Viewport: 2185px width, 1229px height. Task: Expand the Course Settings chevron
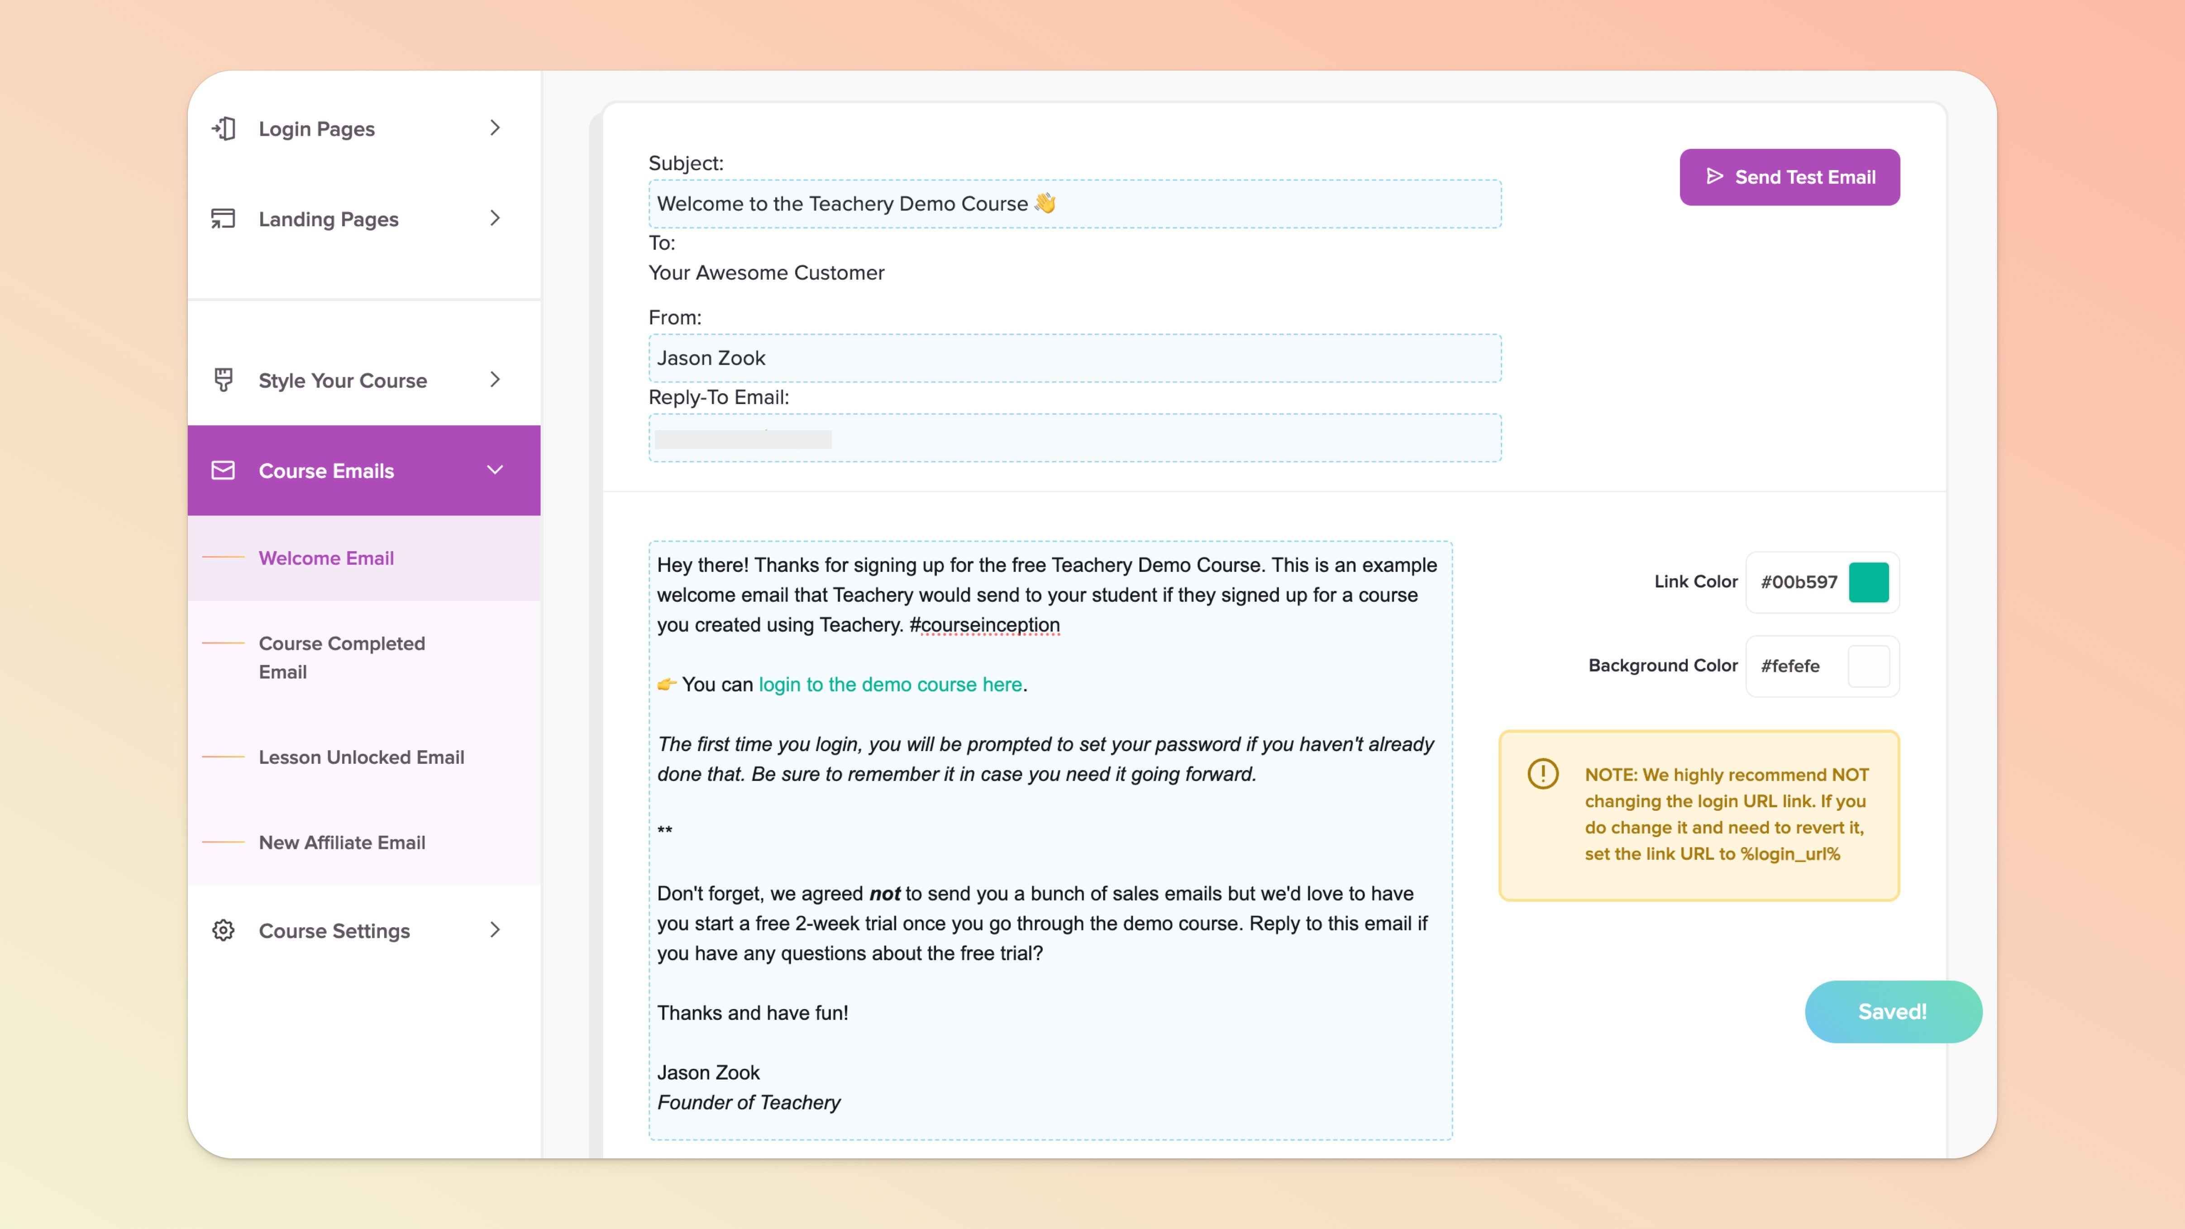(496, 929)
